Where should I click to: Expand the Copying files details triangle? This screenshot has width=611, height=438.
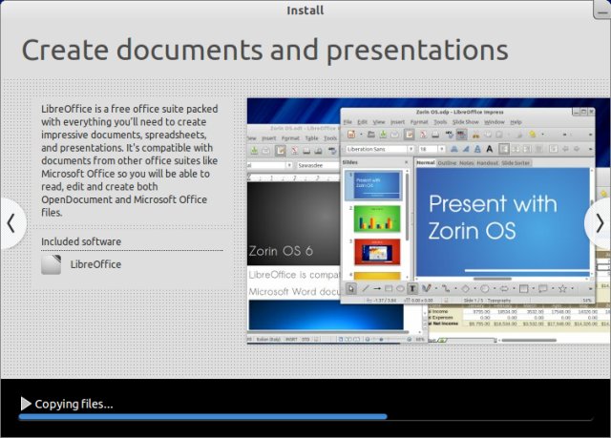[26, 404]
